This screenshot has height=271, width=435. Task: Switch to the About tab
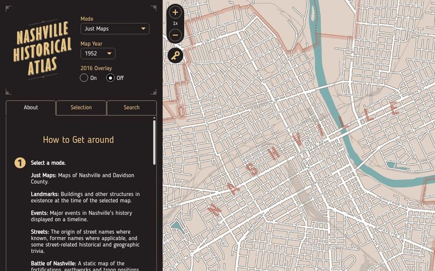[x=31, y=108]
